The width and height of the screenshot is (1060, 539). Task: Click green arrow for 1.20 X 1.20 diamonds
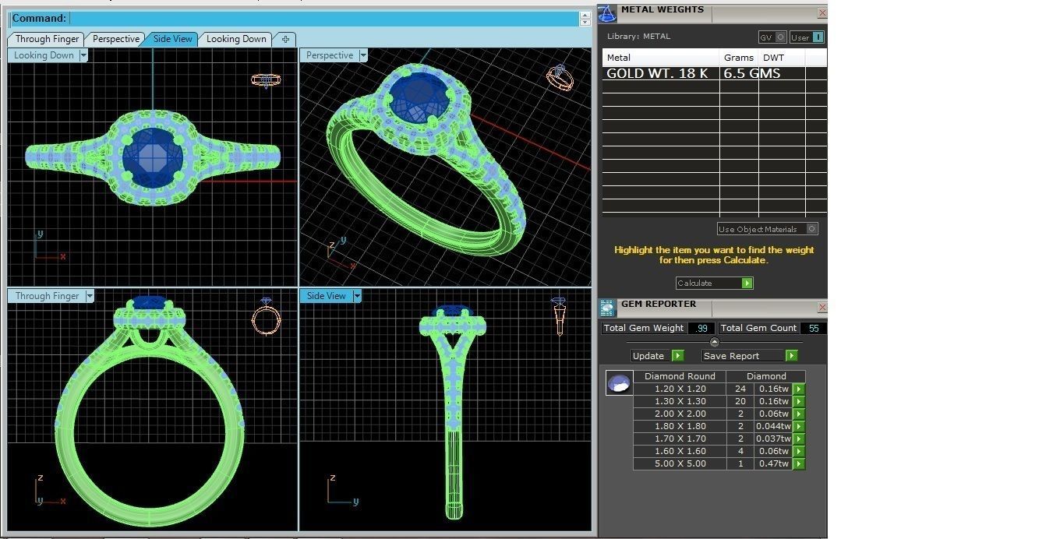798,389
